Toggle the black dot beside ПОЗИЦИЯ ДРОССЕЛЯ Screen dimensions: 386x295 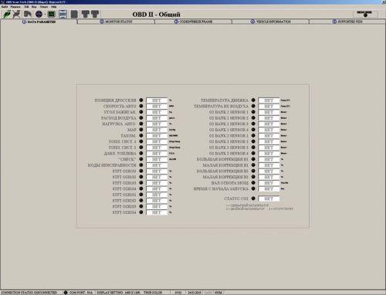click(x=141, y=100)
